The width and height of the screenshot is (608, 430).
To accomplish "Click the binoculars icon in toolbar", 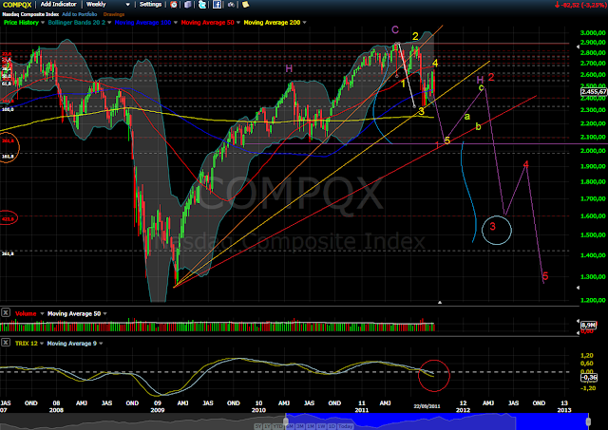I will click(231, 5).
